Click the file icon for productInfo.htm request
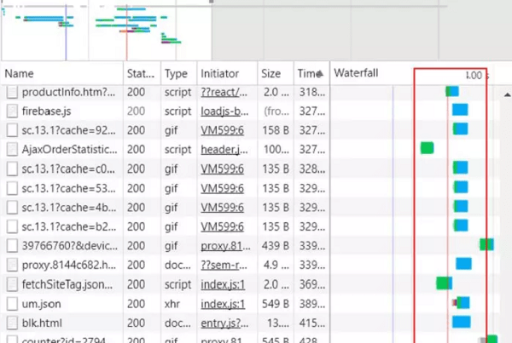The width and height of the screenshot is (512, 343). point(12,91)
